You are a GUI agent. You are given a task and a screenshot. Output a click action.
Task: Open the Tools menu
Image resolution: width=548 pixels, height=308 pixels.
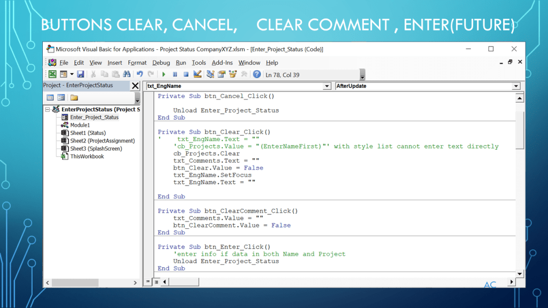(199, 63)
